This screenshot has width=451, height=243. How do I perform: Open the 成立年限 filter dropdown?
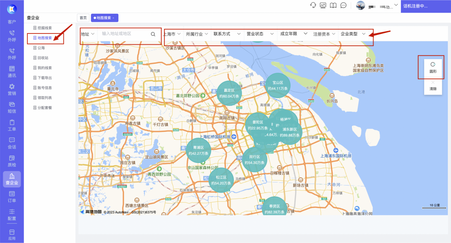pos(294,34)
